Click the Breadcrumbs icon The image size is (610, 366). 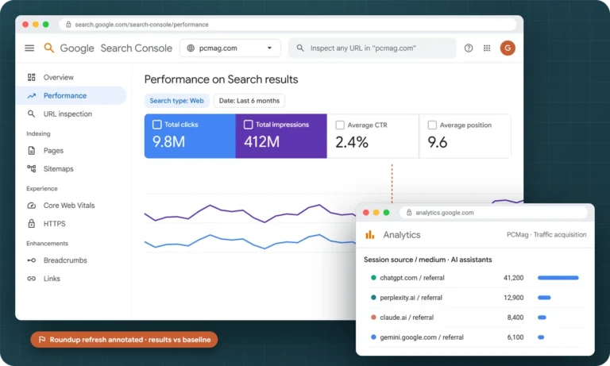[x=32, y=260]
